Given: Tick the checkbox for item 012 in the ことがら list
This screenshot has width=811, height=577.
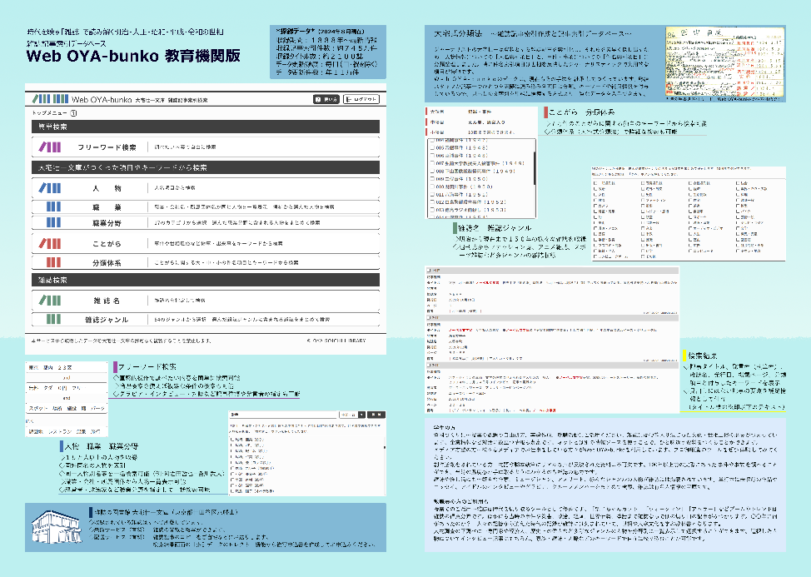Looking at the screenshot, I should pyautogui.click(x=432, y=202).
